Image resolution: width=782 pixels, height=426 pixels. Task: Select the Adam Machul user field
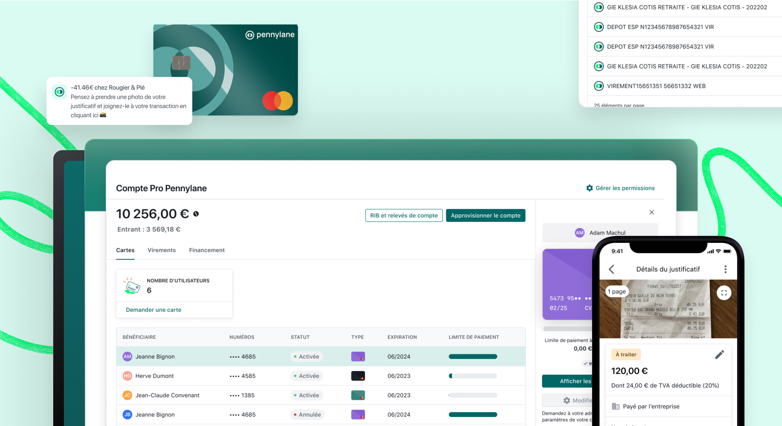(x=600, y=233)
